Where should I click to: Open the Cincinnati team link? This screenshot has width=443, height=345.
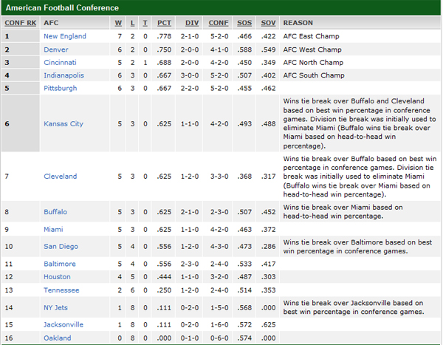[x=60, y=63]
